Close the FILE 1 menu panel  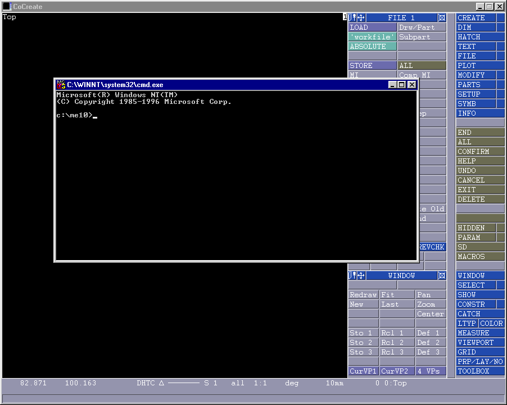pyautogui.click(x=442, y=18)
